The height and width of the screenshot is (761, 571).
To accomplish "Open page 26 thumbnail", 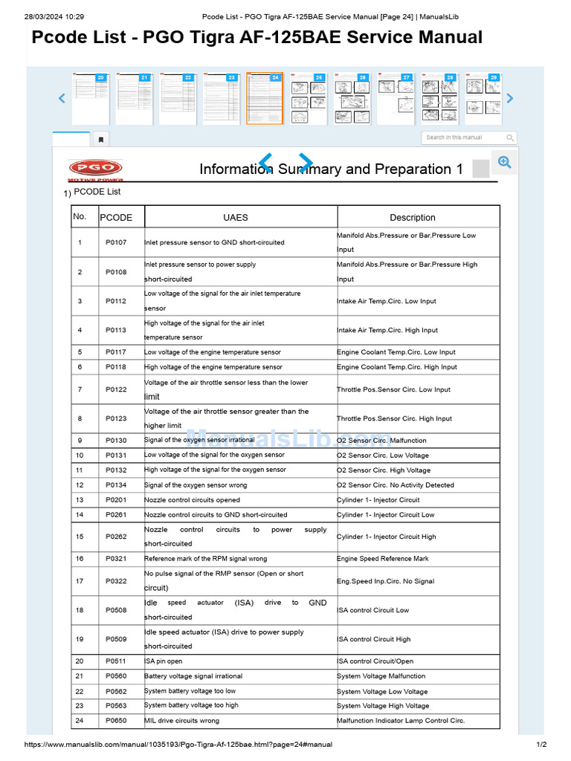I will click(352, 99).
